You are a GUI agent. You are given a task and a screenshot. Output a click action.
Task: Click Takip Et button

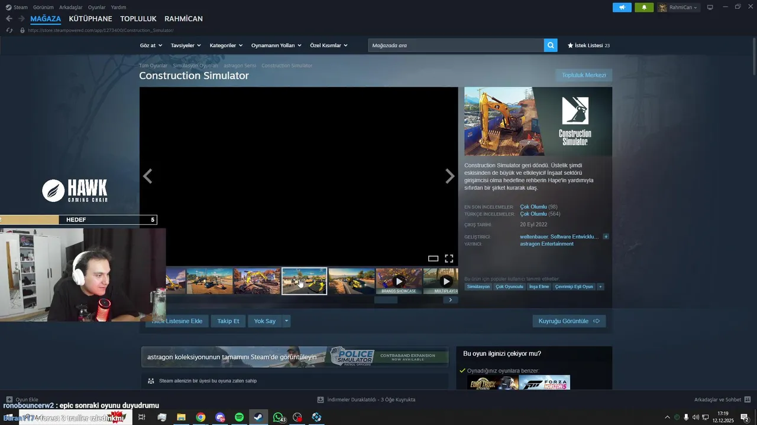pyautogui.click(x=228, y=321)
